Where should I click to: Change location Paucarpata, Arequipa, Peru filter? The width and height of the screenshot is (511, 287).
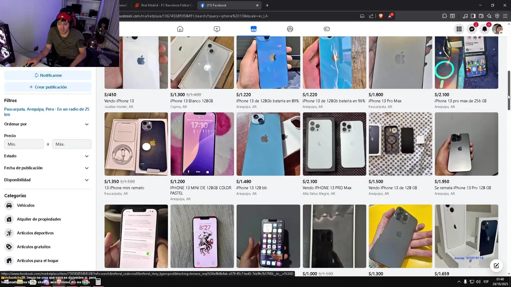pyautogui.click(x=47, y=112)
